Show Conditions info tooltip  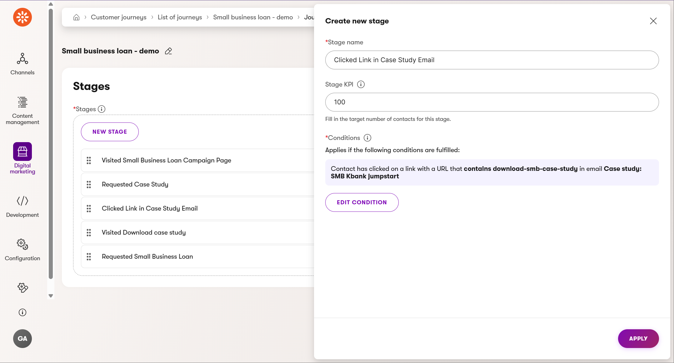coord(367,138)
